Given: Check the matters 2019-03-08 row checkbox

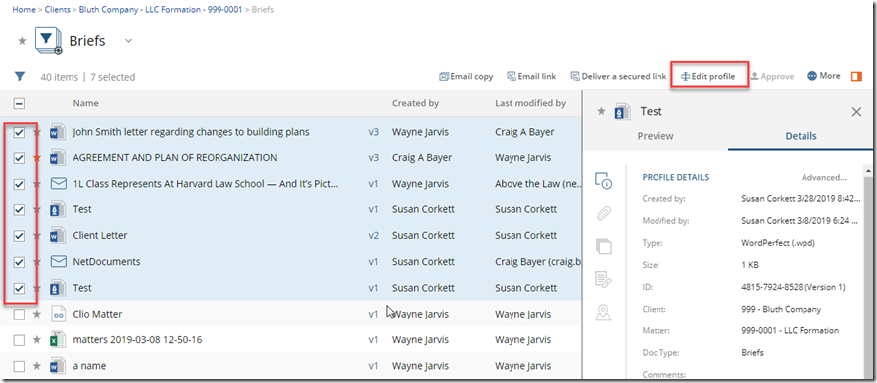Looking at the screenshot, I should 19,340.
